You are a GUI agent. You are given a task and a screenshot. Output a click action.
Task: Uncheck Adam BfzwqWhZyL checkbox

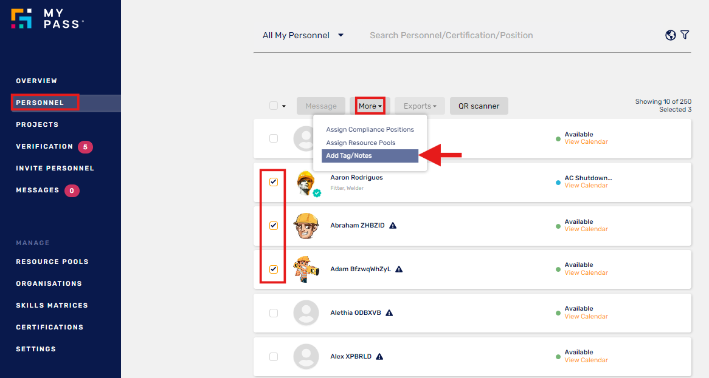pos(274,269)
